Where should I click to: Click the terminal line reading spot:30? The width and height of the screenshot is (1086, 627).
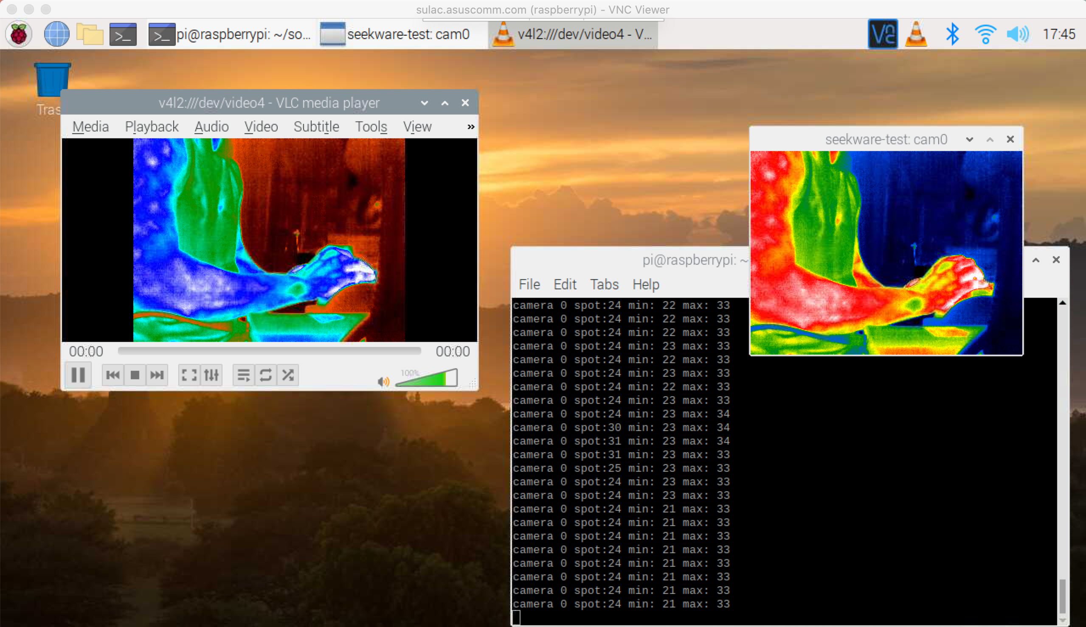[622, 428]
